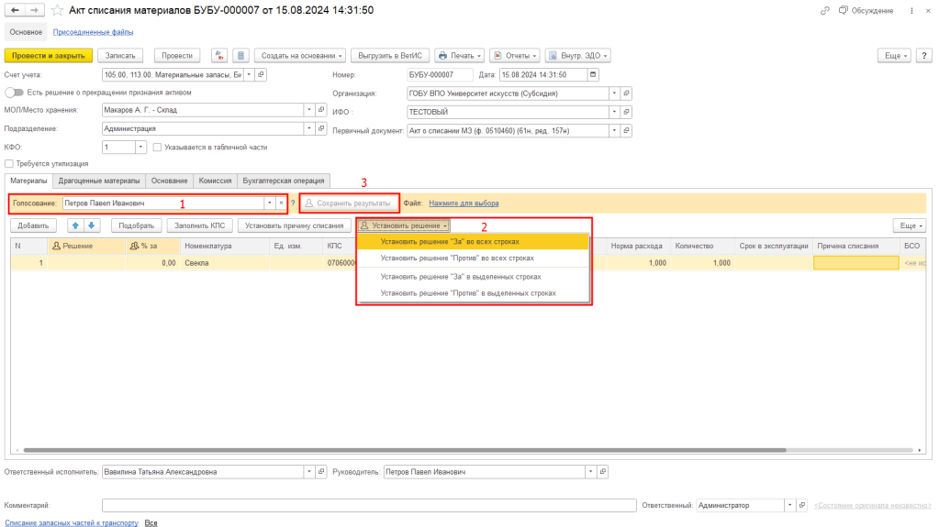Image resolution: width=939 pixels, height=527 pixels.
Task: Select 'Установить решение "Против" во всех строках'
Action: point(457,258)
